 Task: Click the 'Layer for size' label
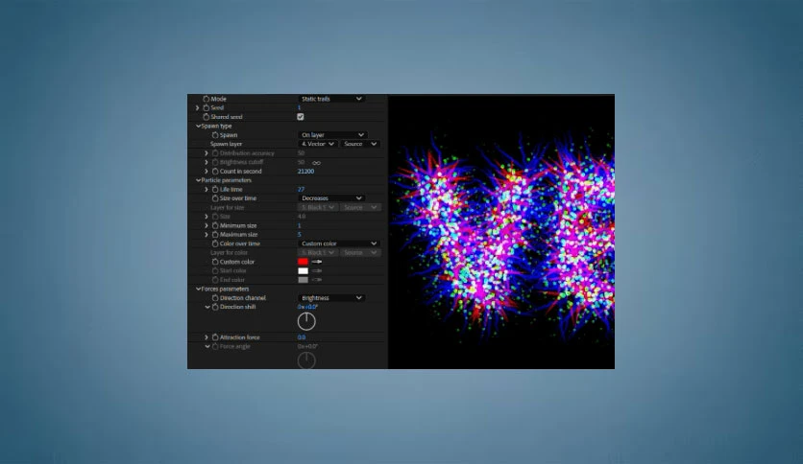(228, 207)
